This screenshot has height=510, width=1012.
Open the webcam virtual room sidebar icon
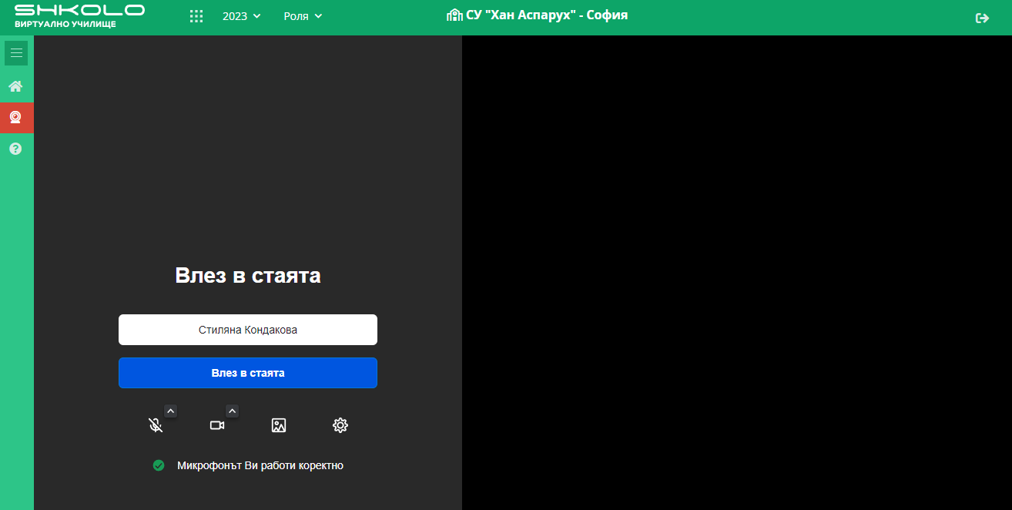pyautogui.click(x=15, y=118)
